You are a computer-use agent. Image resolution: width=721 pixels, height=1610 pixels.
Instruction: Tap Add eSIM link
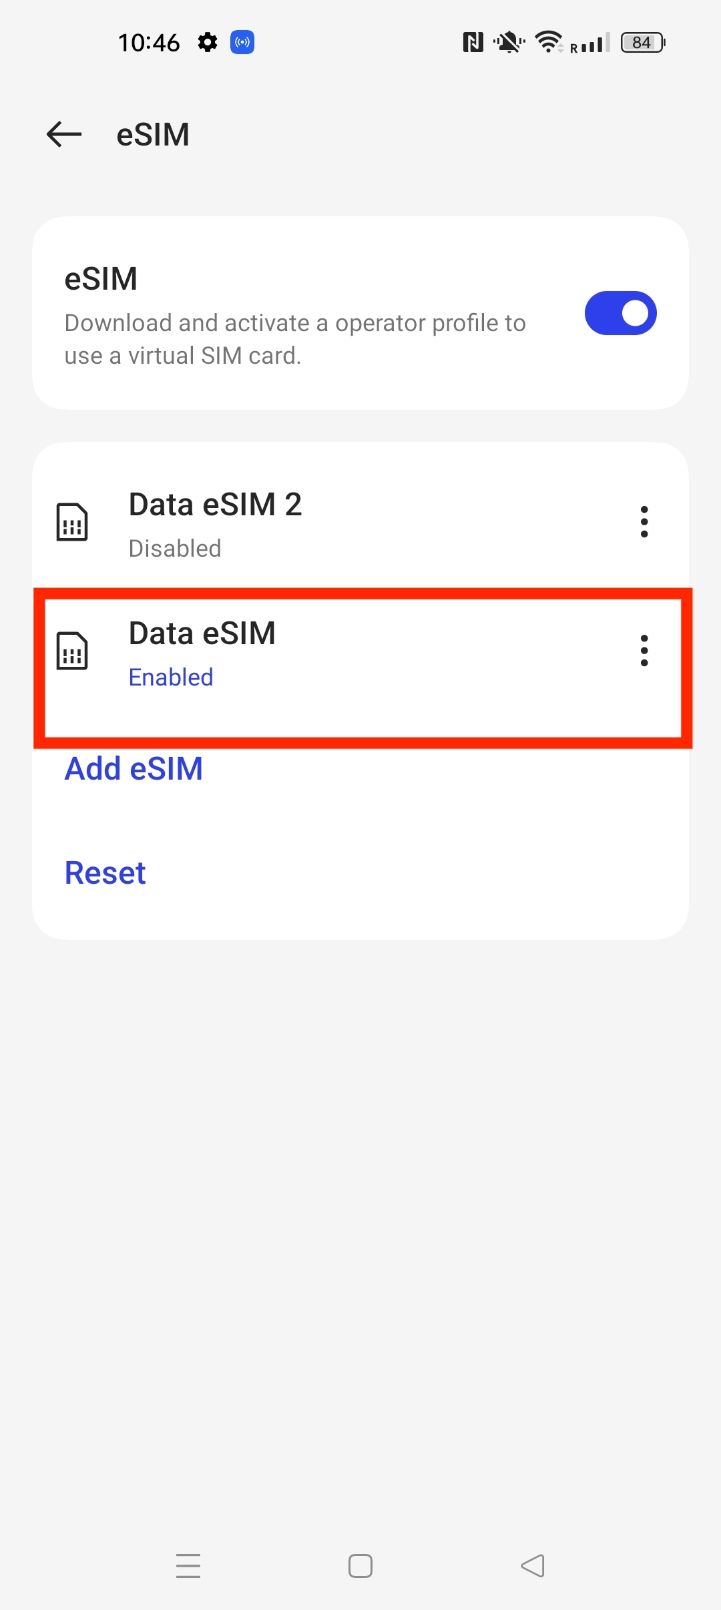pyautogui.click(x=134, y=768)
